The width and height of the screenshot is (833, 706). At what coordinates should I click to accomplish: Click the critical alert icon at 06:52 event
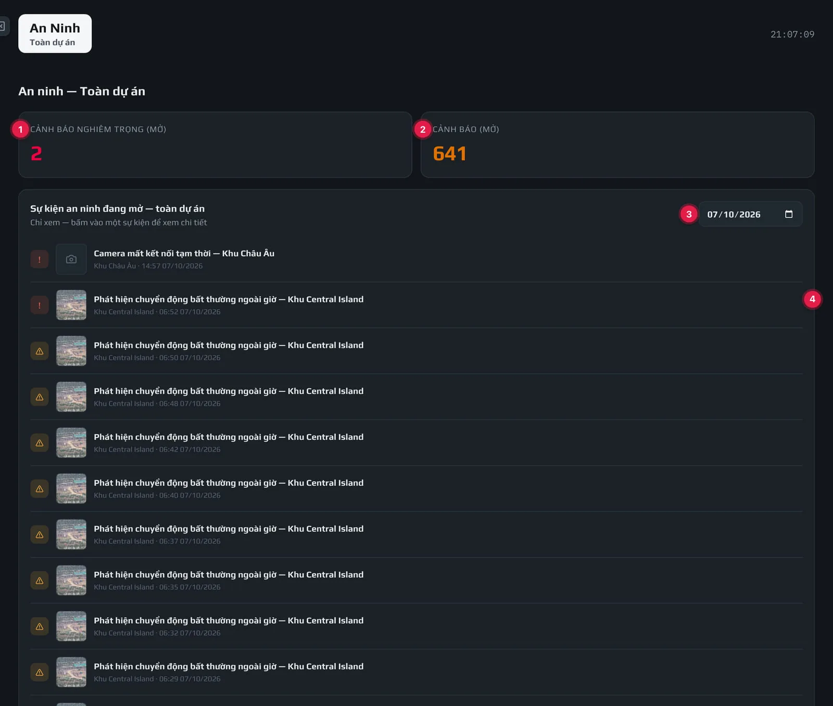click(40, 305)
